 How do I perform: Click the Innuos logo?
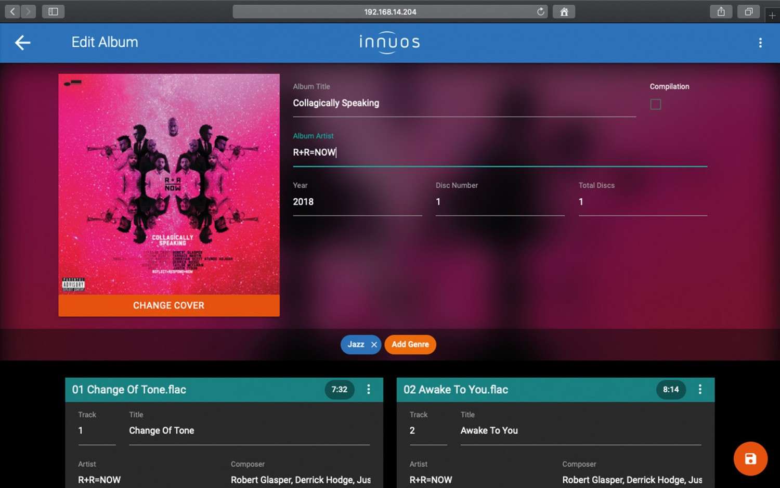coord(389,43)
